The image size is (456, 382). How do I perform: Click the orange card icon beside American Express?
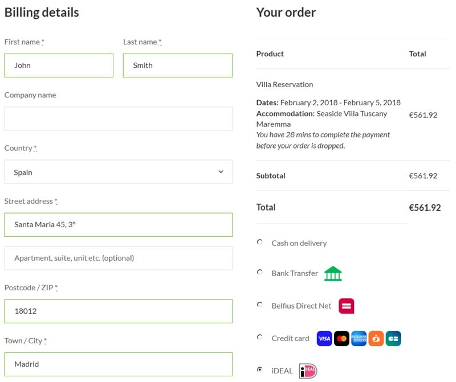[376, 338]
